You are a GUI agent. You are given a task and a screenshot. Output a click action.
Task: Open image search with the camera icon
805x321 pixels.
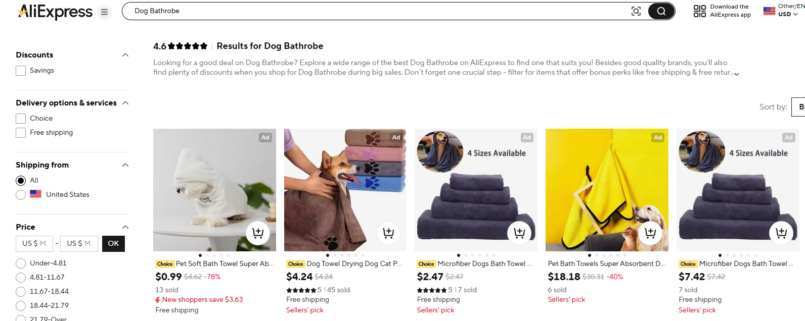[x=636, y=11]
